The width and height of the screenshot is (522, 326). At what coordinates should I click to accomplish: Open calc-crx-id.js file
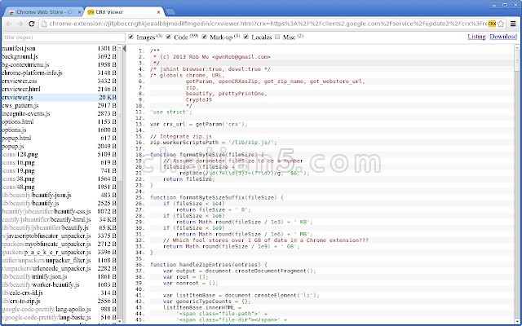59,293
